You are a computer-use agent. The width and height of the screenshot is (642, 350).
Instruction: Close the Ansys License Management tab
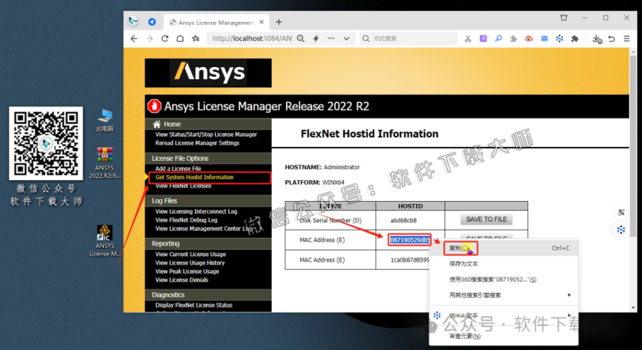262,22
